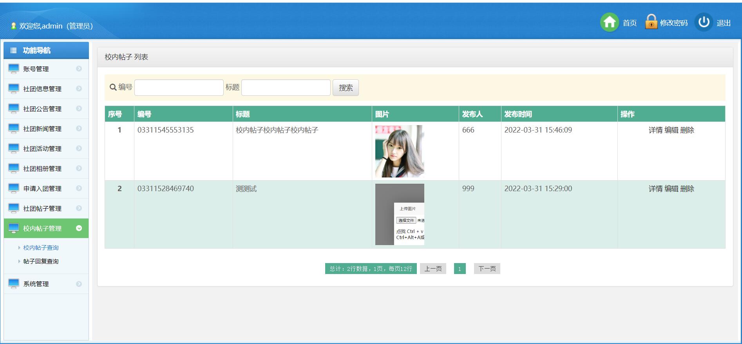Click the monitor icon beside 社团信息管理
Screen dimensions: 742x344
click(14, 89)
